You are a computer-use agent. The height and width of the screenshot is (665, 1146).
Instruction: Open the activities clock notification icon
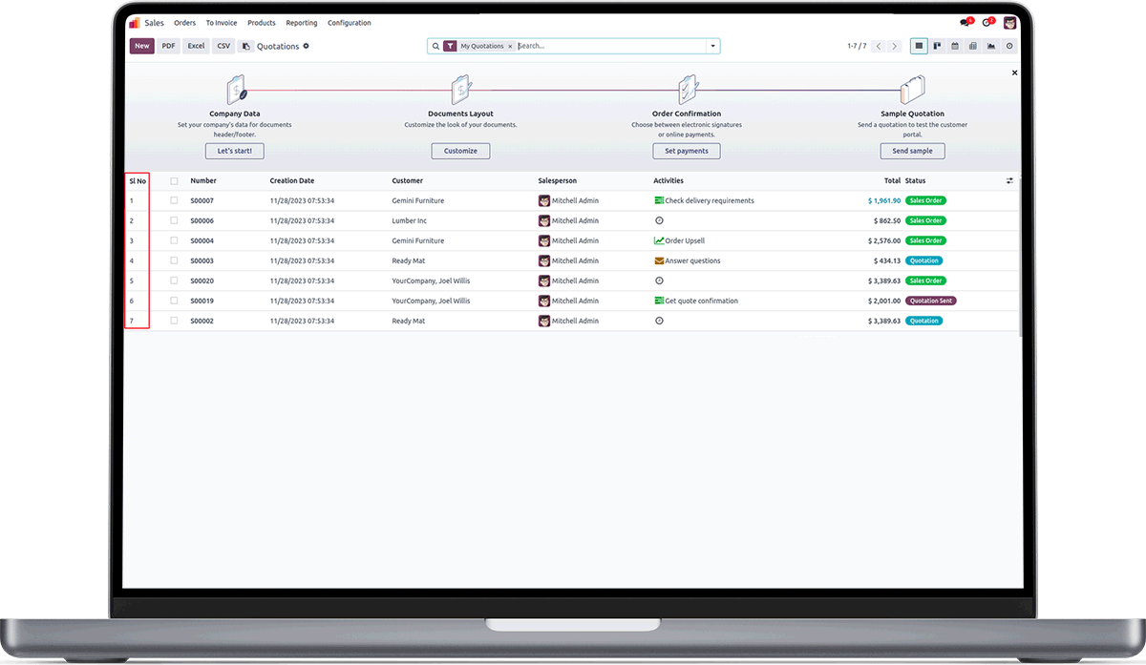point(987,23)
